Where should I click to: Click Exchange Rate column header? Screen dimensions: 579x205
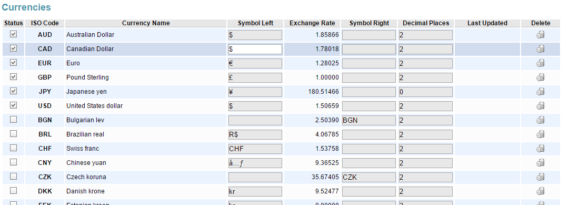coord(312,23)
